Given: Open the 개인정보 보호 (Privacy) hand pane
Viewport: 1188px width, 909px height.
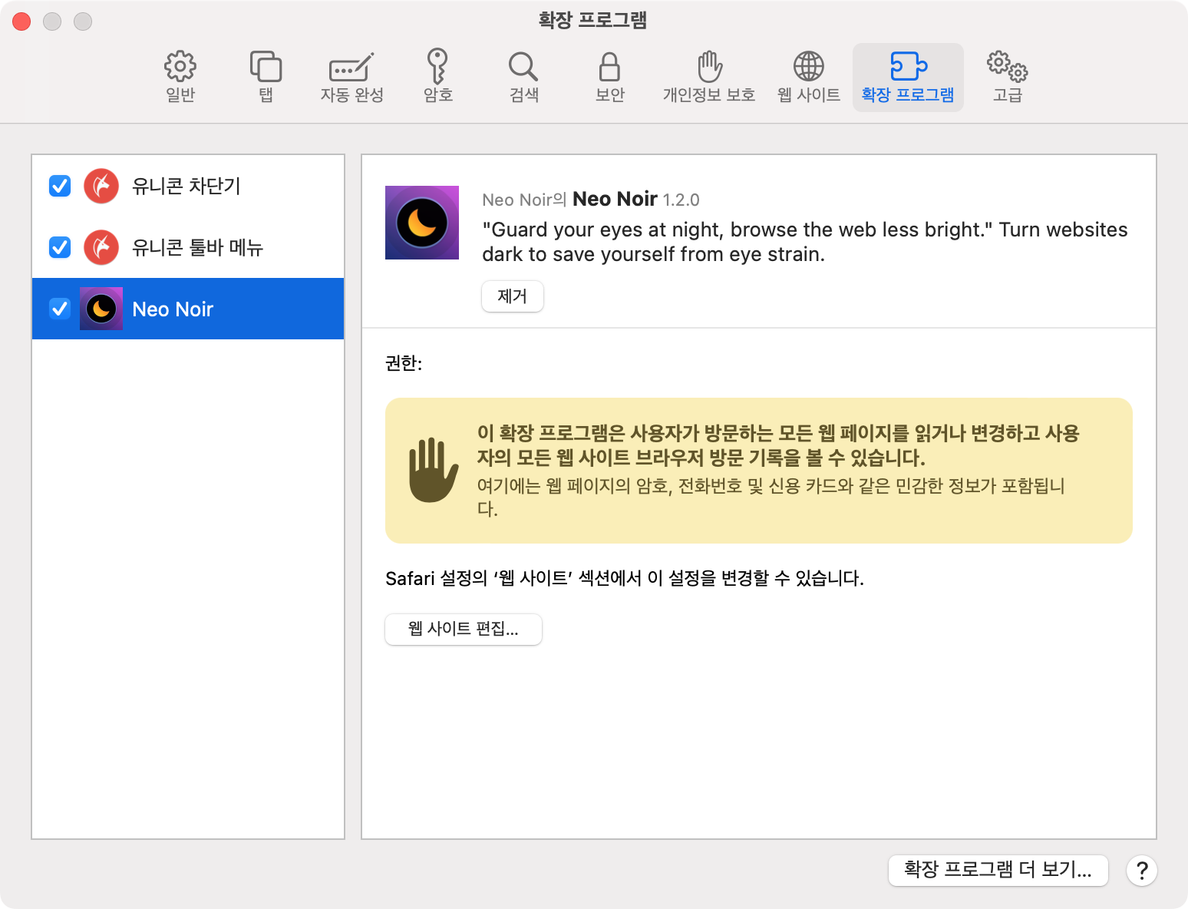Looking at the screenshot, I should [x=709, y=77].
